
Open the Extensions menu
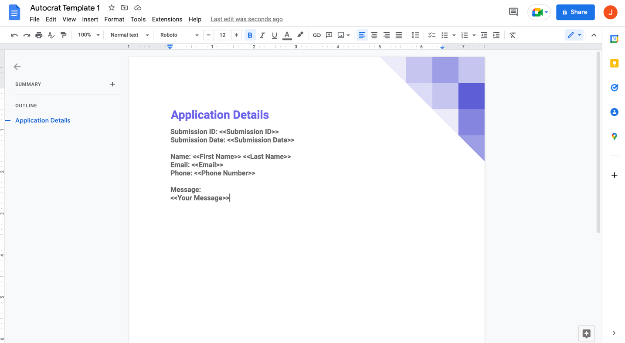click(x=167, y=19)
